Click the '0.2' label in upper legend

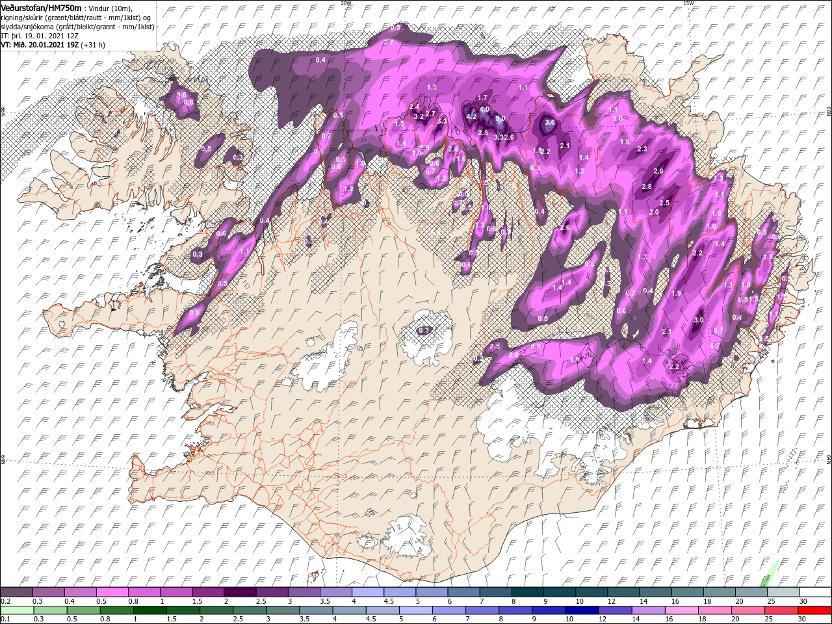(x=5, y=601)
